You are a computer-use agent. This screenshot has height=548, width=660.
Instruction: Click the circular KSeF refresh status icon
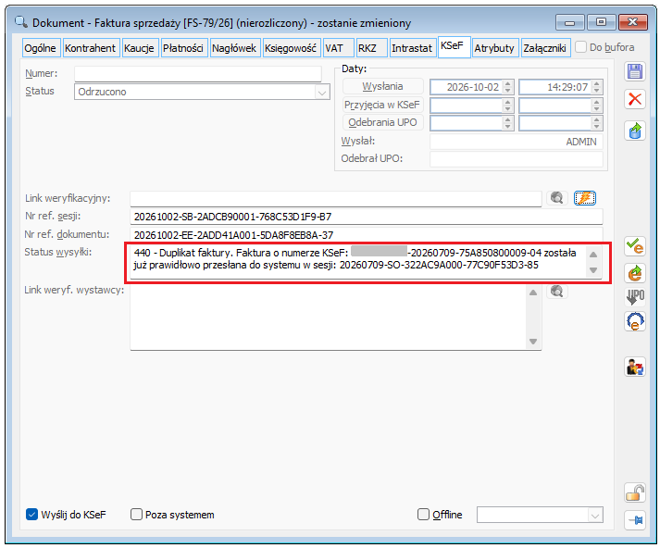(x=635, y=322)
